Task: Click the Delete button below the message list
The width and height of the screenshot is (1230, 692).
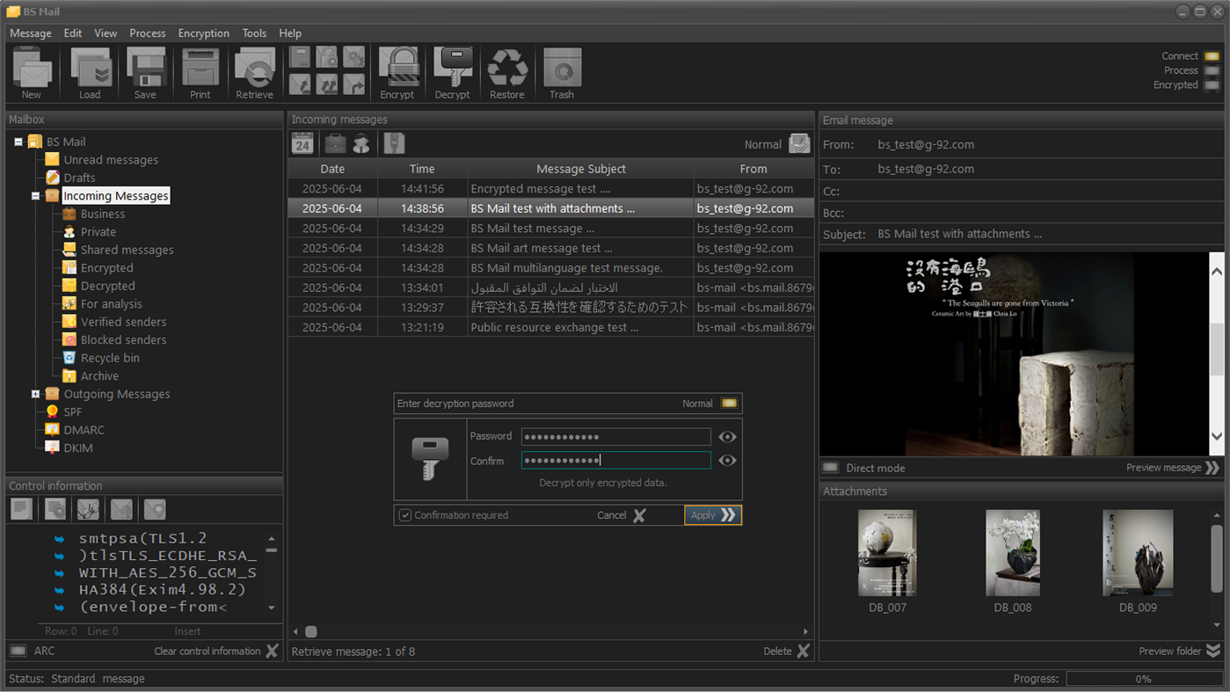Action: tap(786, 651)
